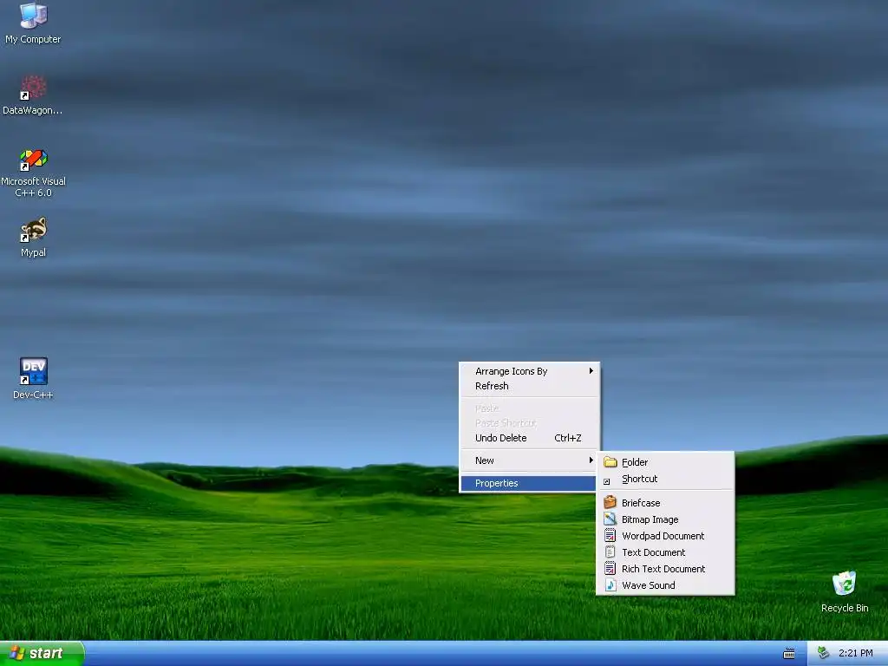Select the Dev-C++ desktop shortcut
888x666 pixels.
click(33, 378)
